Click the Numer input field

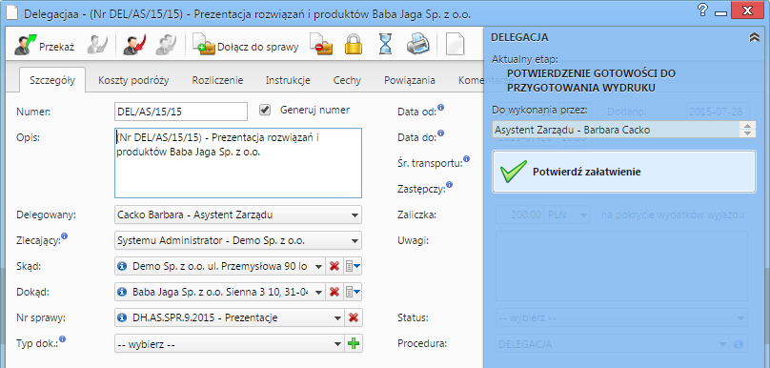click(x=181, y=112)
